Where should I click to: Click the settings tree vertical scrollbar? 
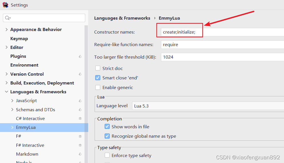point(86,94)
